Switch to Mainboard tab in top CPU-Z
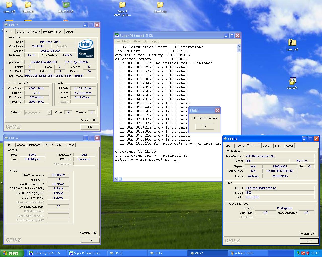This screenshot has width=322, height=257. click(x=34, y=32)
